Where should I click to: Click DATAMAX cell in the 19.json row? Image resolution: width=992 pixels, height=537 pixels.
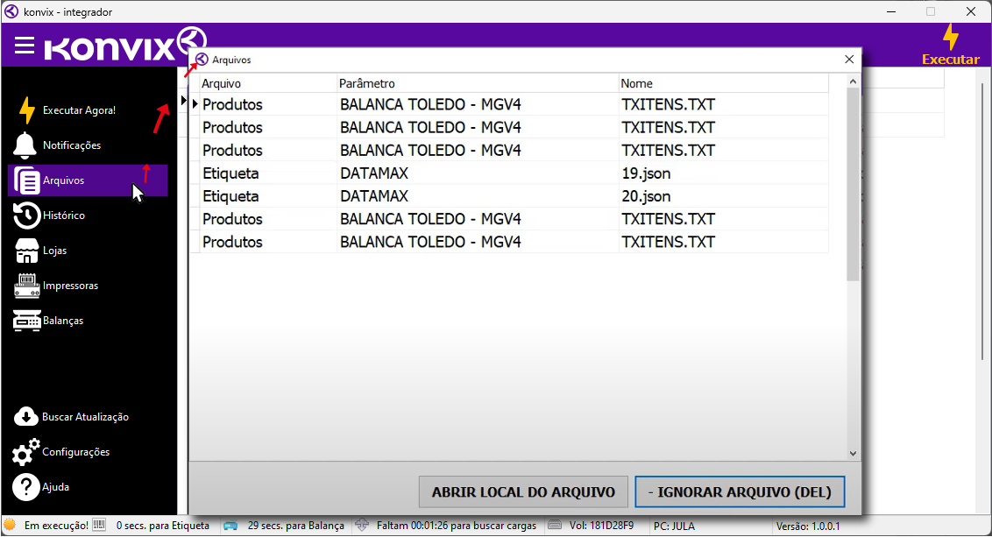(478, 173)
